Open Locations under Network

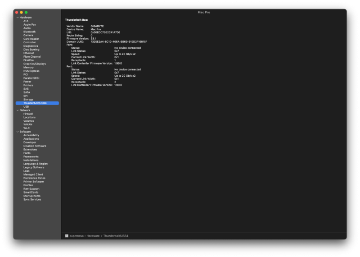29,117
